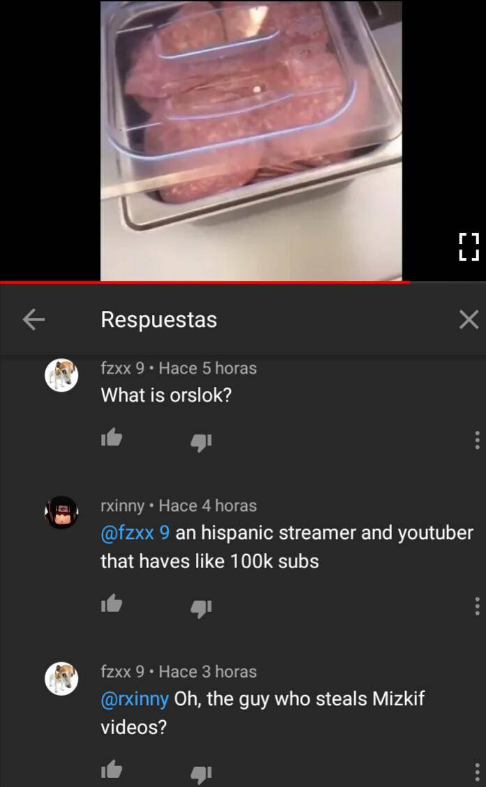Open three-dot menu on Mizkif videos reply
This screenshot has width=486, height=787.
(x=477, y=772)
